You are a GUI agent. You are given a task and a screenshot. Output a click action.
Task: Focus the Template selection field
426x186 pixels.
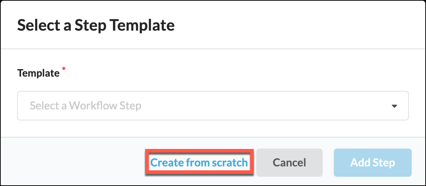click(213, 106)
